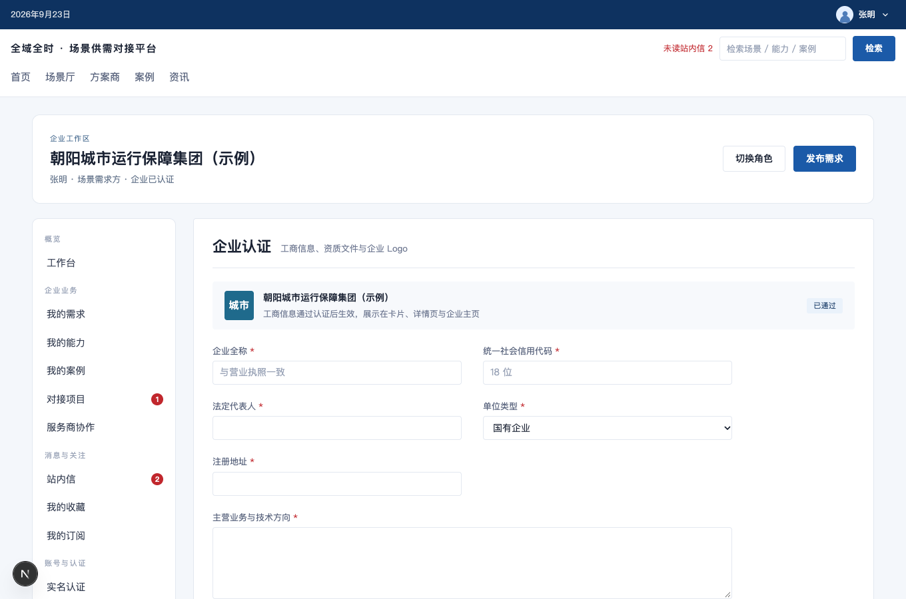Open 我的收藏 in the sidebar
906x599 pixels.
104,507
